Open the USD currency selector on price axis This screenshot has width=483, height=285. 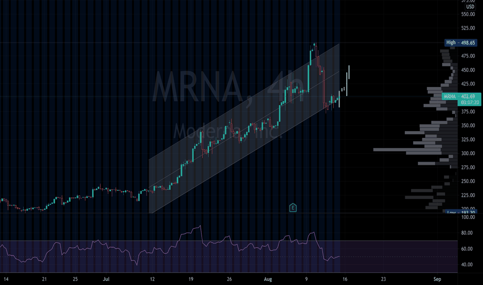click(470, 6)
